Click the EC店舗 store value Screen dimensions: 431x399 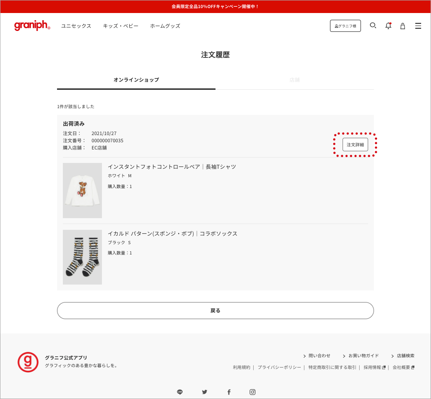(x=99, y=148)
